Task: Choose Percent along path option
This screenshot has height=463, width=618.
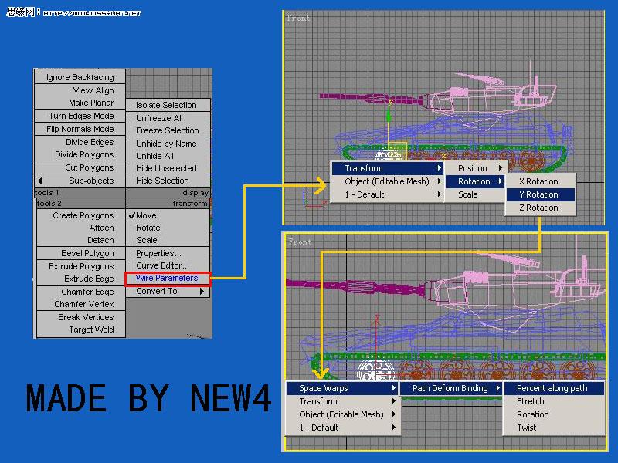Action: [552, 388]
